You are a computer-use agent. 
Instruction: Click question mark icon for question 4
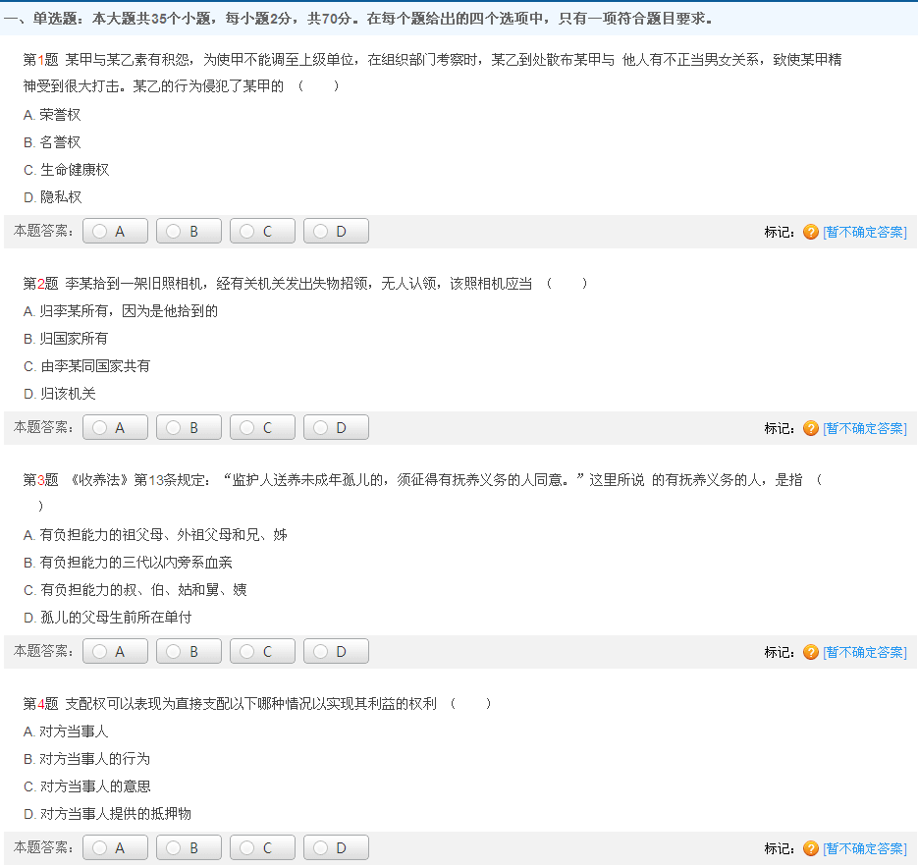tap(810, 848)
